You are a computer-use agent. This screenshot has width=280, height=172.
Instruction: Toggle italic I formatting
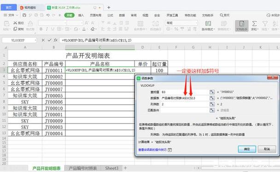(x=47, y=29)
